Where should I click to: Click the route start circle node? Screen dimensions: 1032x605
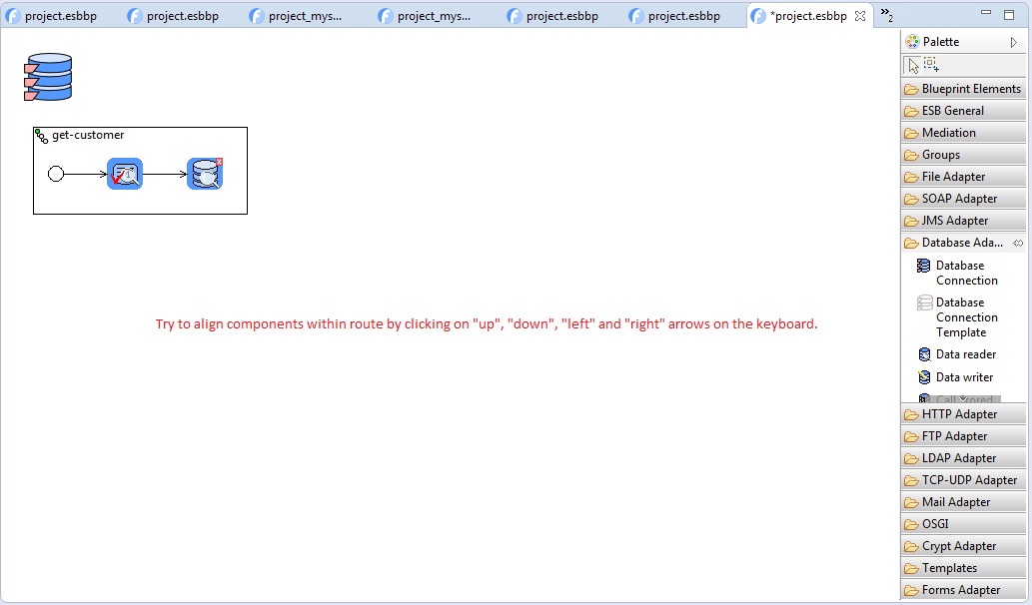coord(56,174)
